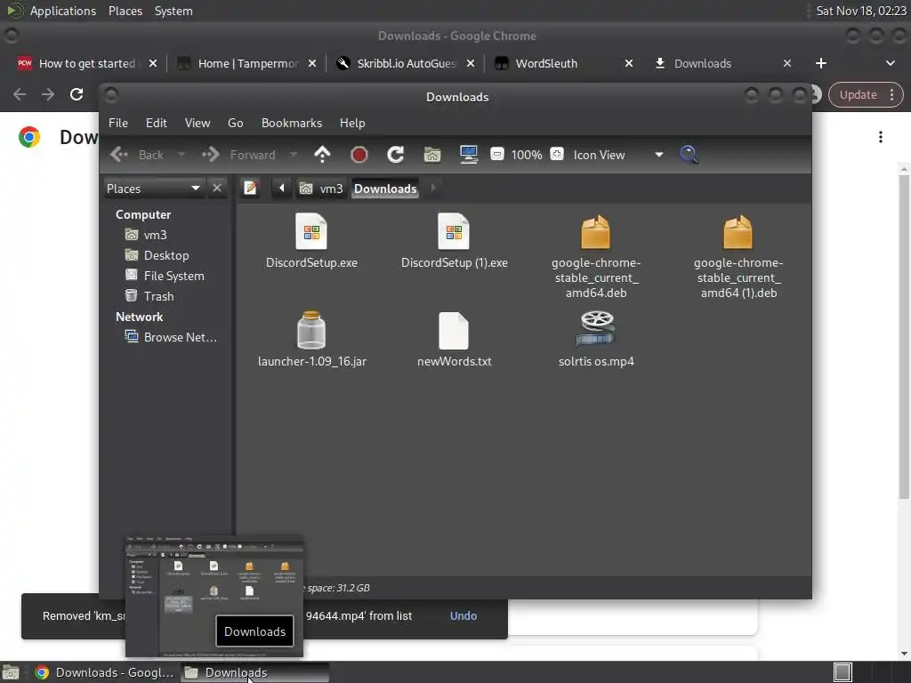Click the vm3 path bar button
Viewport: 911px width, 683px height.
320,189
